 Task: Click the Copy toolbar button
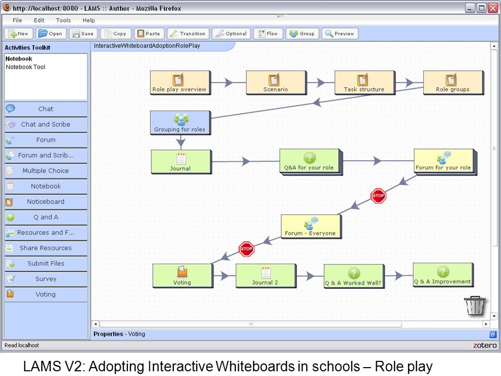click(116, 33)
